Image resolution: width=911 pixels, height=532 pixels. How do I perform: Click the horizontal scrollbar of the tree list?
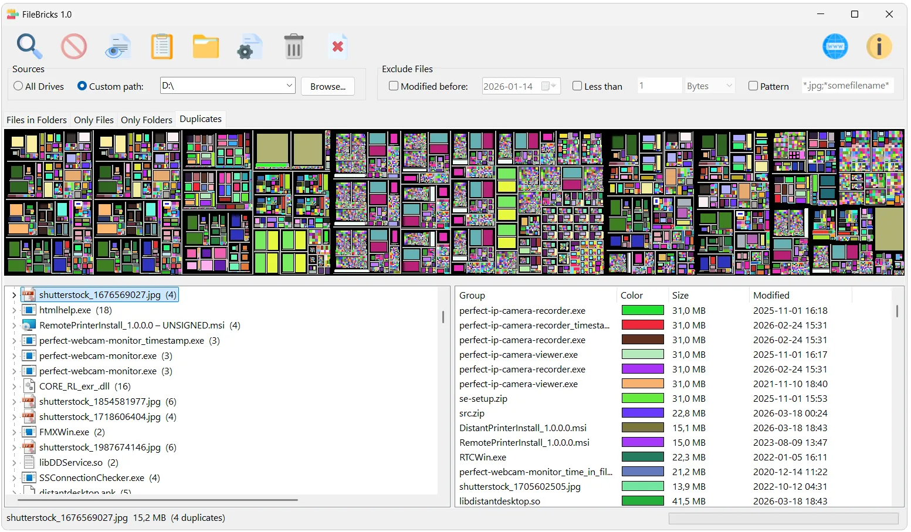[157, 500]
